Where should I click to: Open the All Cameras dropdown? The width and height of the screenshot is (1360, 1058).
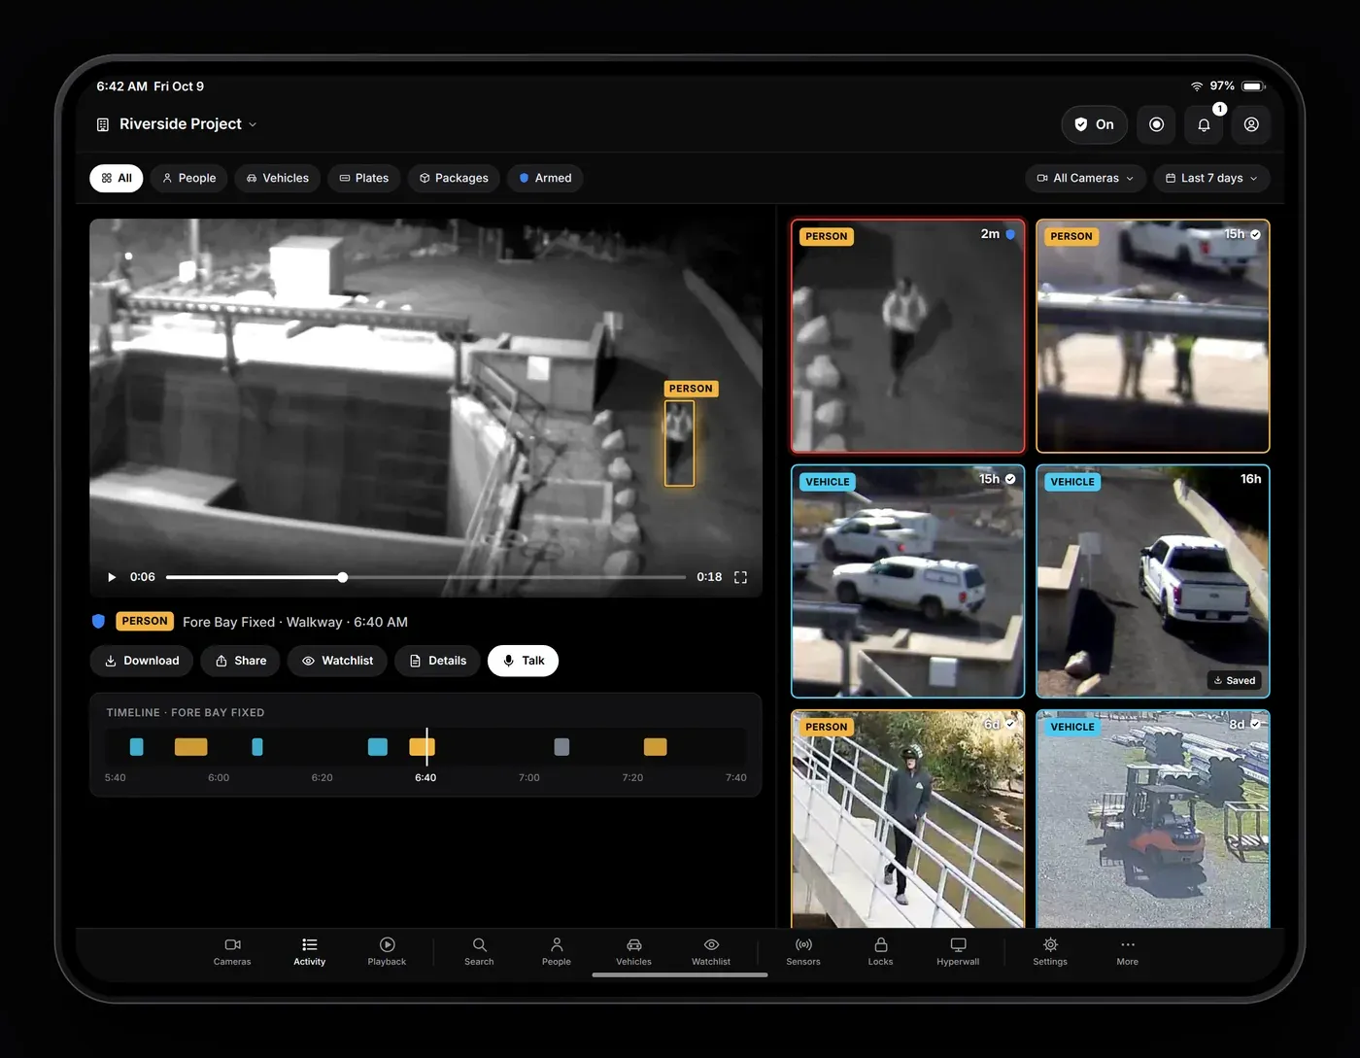click(1085, 178)
